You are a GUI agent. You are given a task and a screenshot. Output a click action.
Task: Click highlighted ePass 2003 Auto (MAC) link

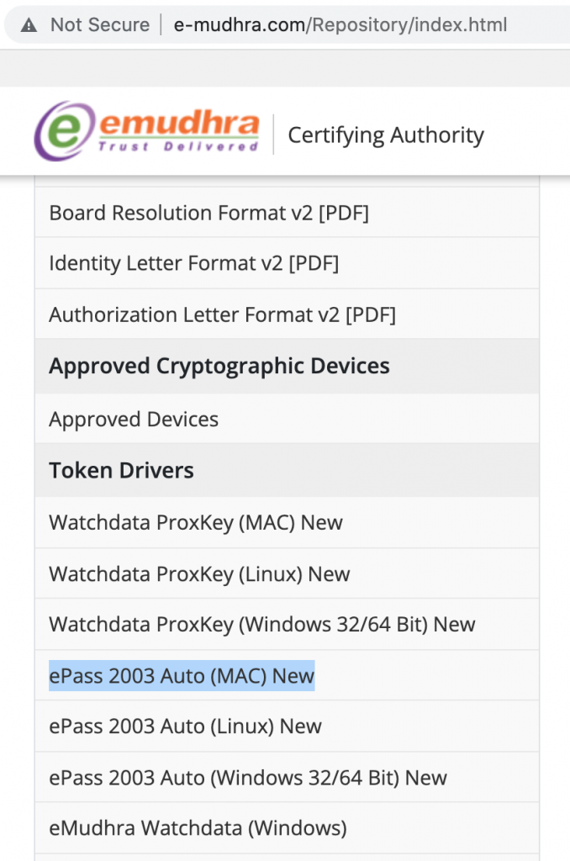[x=182, y=676]
